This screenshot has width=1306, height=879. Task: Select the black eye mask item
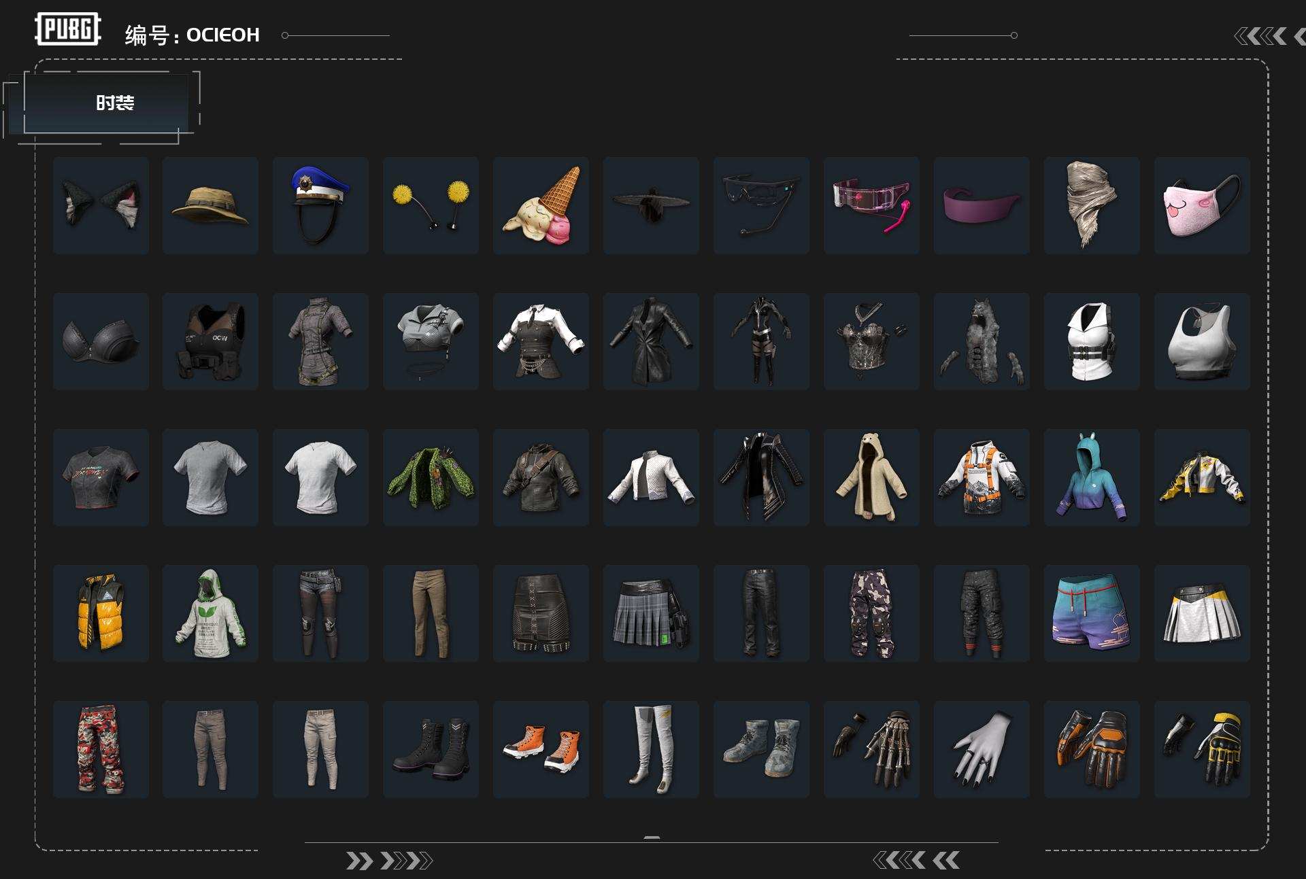(x=651, y=205)
